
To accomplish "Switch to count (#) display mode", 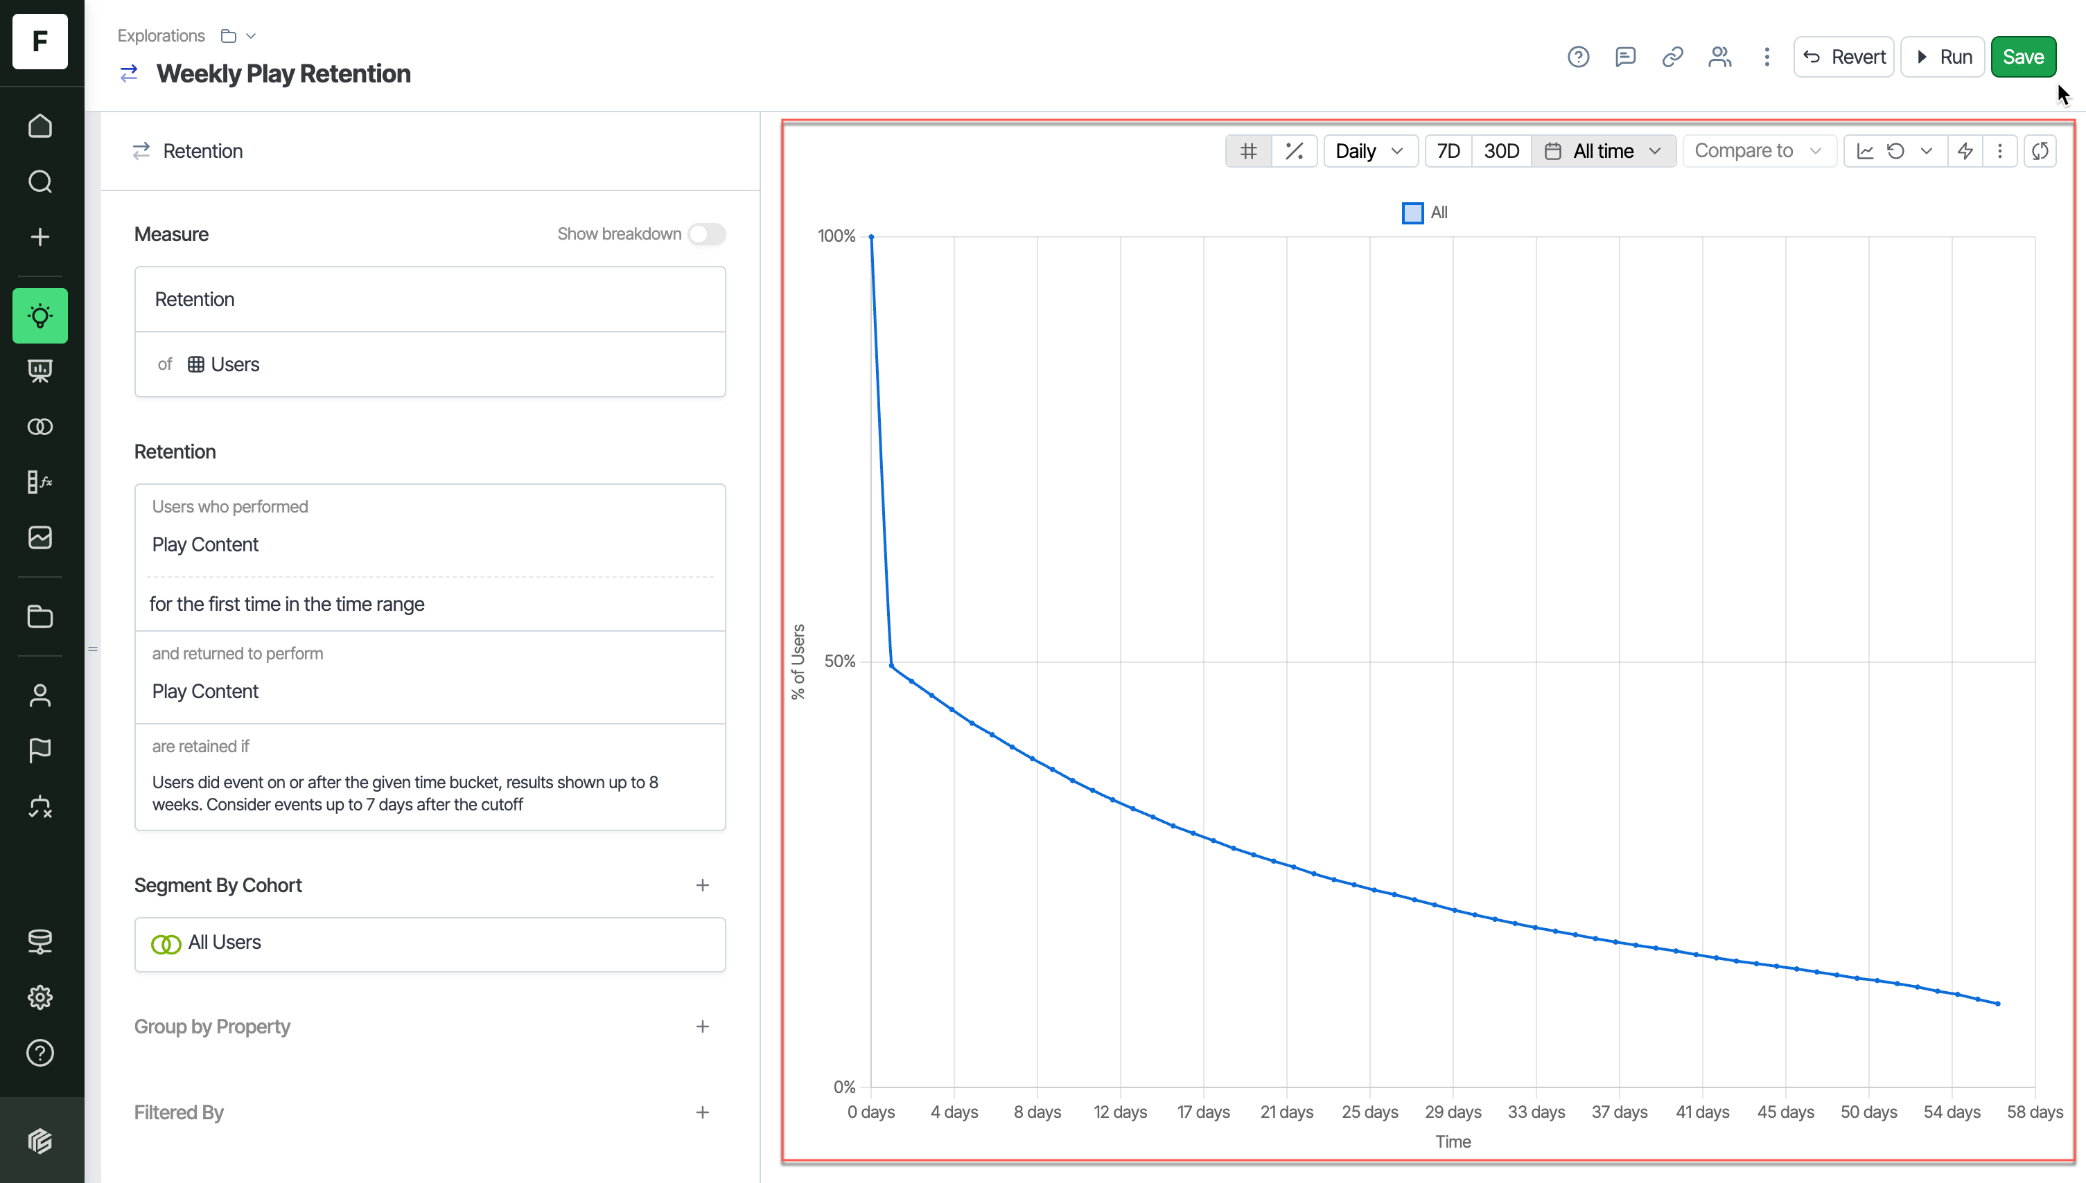I will (x=1249, y=151).
